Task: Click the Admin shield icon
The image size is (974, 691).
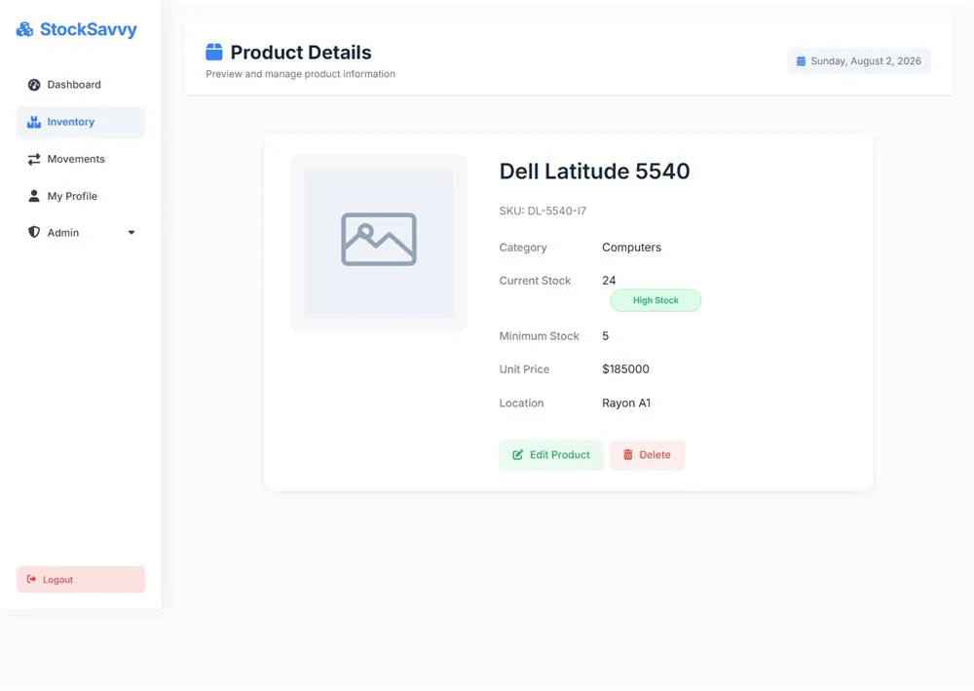Action: [x=34, y=232]
